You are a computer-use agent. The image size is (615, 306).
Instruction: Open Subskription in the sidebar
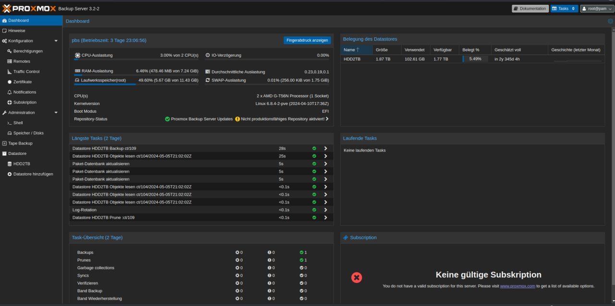tap(31, 102)
